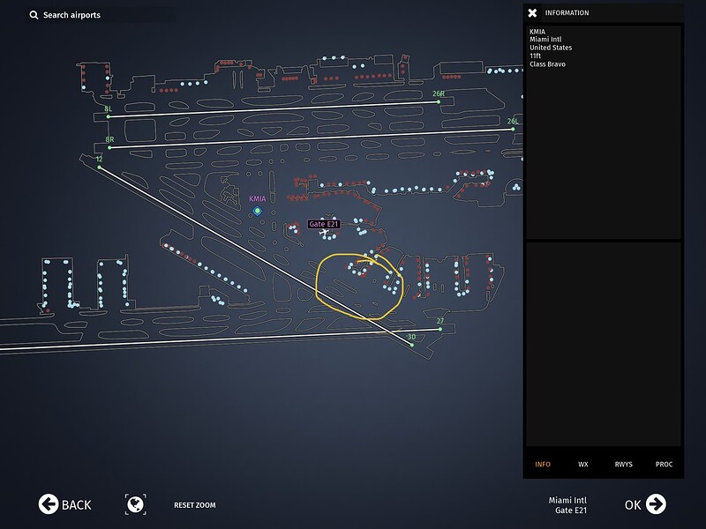Confirm with the OK arrow icon
The image size is (706, 529).
point(656,504)
